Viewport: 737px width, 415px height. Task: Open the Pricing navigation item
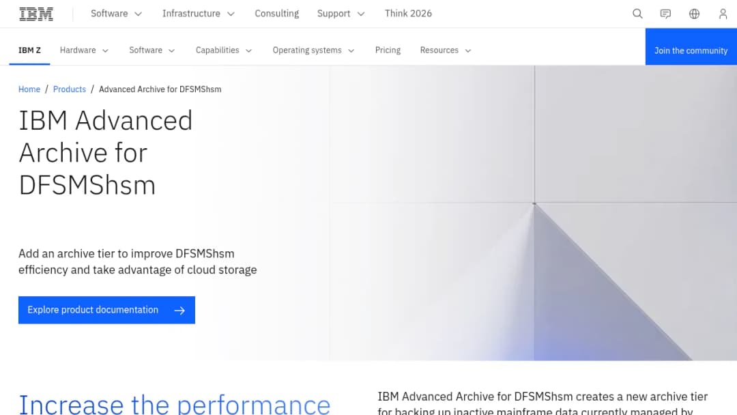(388, 51)
